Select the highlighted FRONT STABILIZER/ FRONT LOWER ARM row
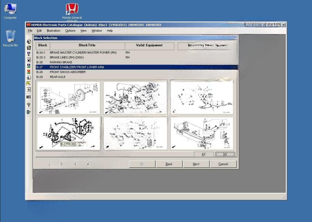Screen dimensions: 312x222 pyautogui.click(x=137, y=67)
